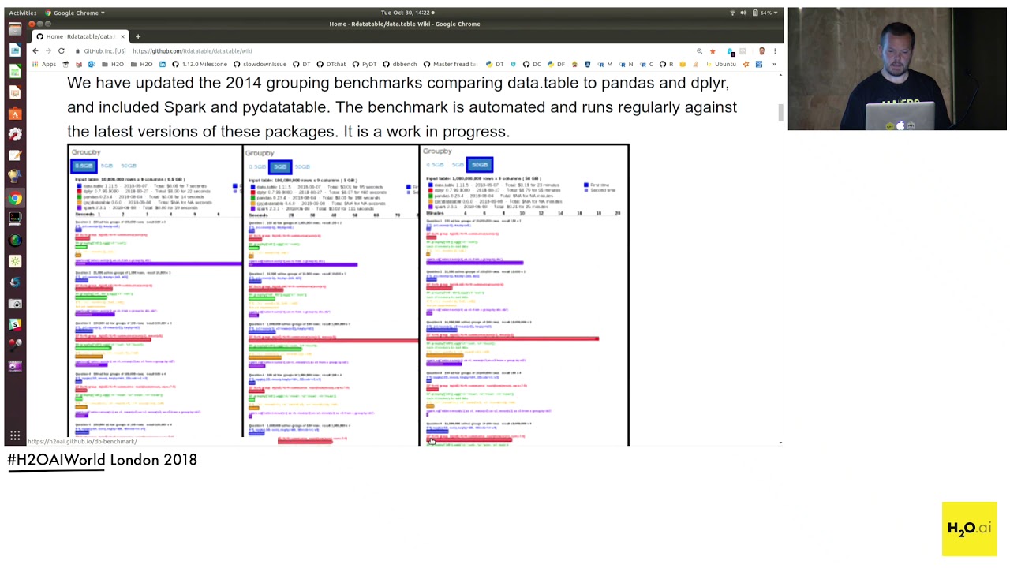Open Ubuntu Software from the dock
The image size is (1010, 568).
[x=15, y=114]
